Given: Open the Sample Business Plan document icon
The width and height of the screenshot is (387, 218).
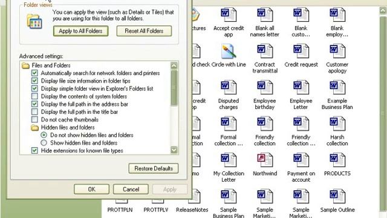Looking at the screenshot, I should 229,196.
